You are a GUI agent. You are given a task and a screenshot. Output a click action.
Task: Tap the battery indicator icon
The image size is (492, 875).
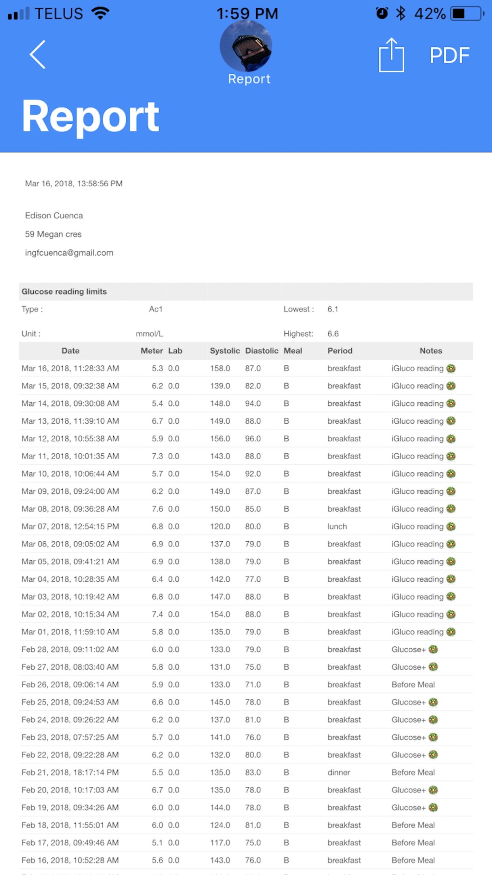467,13
